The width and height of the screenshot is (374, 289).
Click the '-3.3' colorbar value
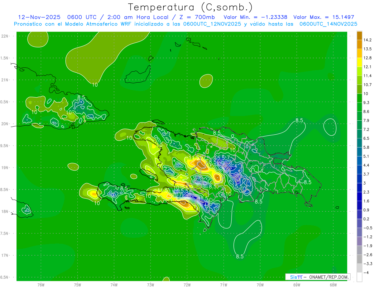(367, 264)
